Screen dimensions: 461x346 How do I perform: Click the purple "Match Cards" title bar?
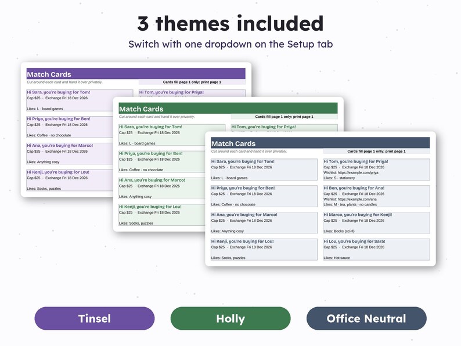[x=136, y=74]
